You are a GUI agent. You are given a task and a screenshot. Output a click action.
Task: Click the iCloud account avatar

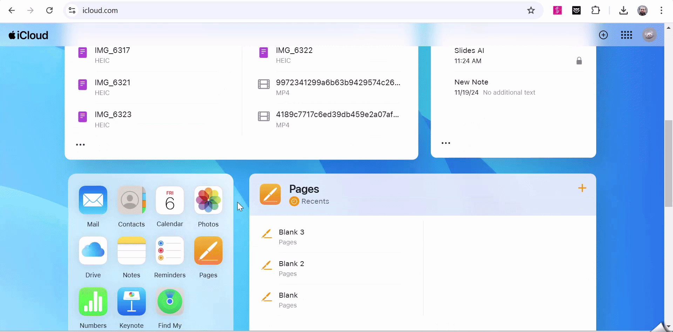click(x=649, y=35)
